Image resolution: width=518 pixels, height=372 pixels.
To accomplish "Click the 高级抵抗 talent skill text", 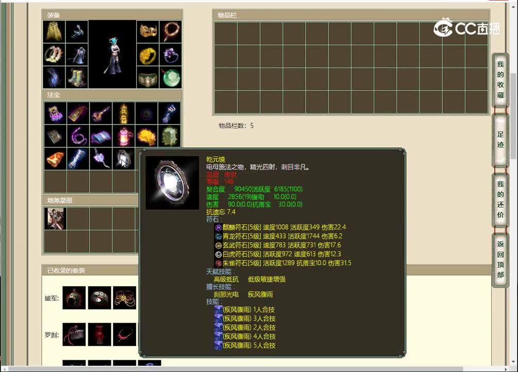I will 226,280.
